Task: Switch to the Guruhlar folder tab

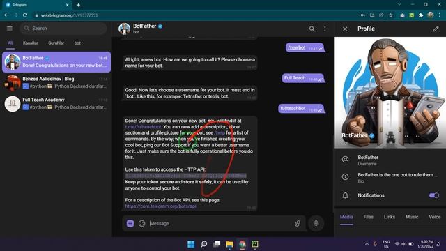Action: click(x=56, y=43)
